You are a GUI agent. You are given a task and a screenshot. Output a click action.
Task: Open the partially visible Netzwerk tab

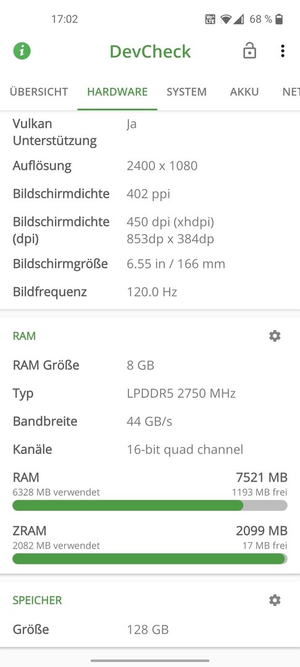(291, 91)
